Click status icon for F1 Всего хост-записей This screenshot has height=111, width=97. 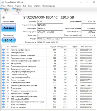(x=3, y=105)
